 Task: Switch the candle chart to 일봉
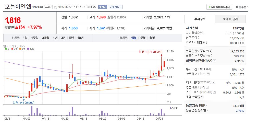pyautogui.click(x=134, y=38)
